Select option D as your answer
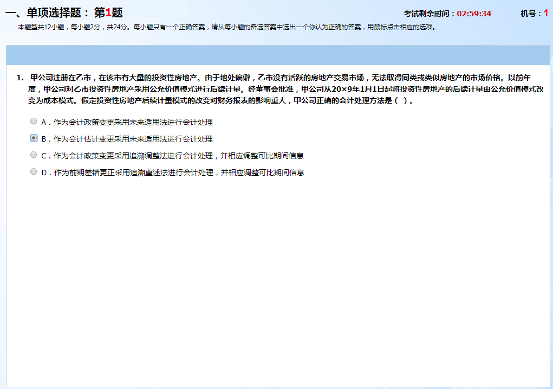The height and width of the screenshot is (389, 553). pyautogui.click(x=32, y=172)
